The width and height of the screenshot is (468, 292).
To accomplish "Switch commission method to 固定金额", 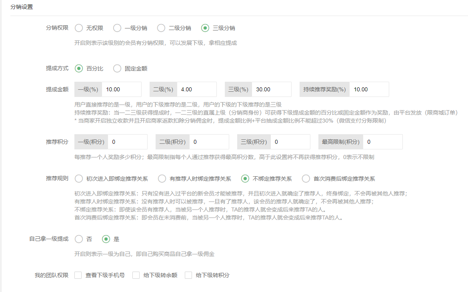I will pyautogui.click(x=117, y=68).
